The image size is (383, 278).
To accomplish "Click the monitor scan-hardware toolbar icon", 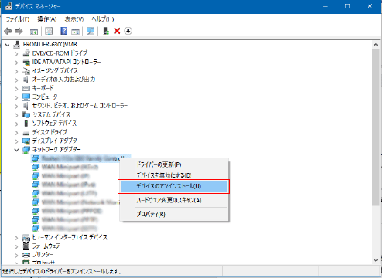I will 91,31.
